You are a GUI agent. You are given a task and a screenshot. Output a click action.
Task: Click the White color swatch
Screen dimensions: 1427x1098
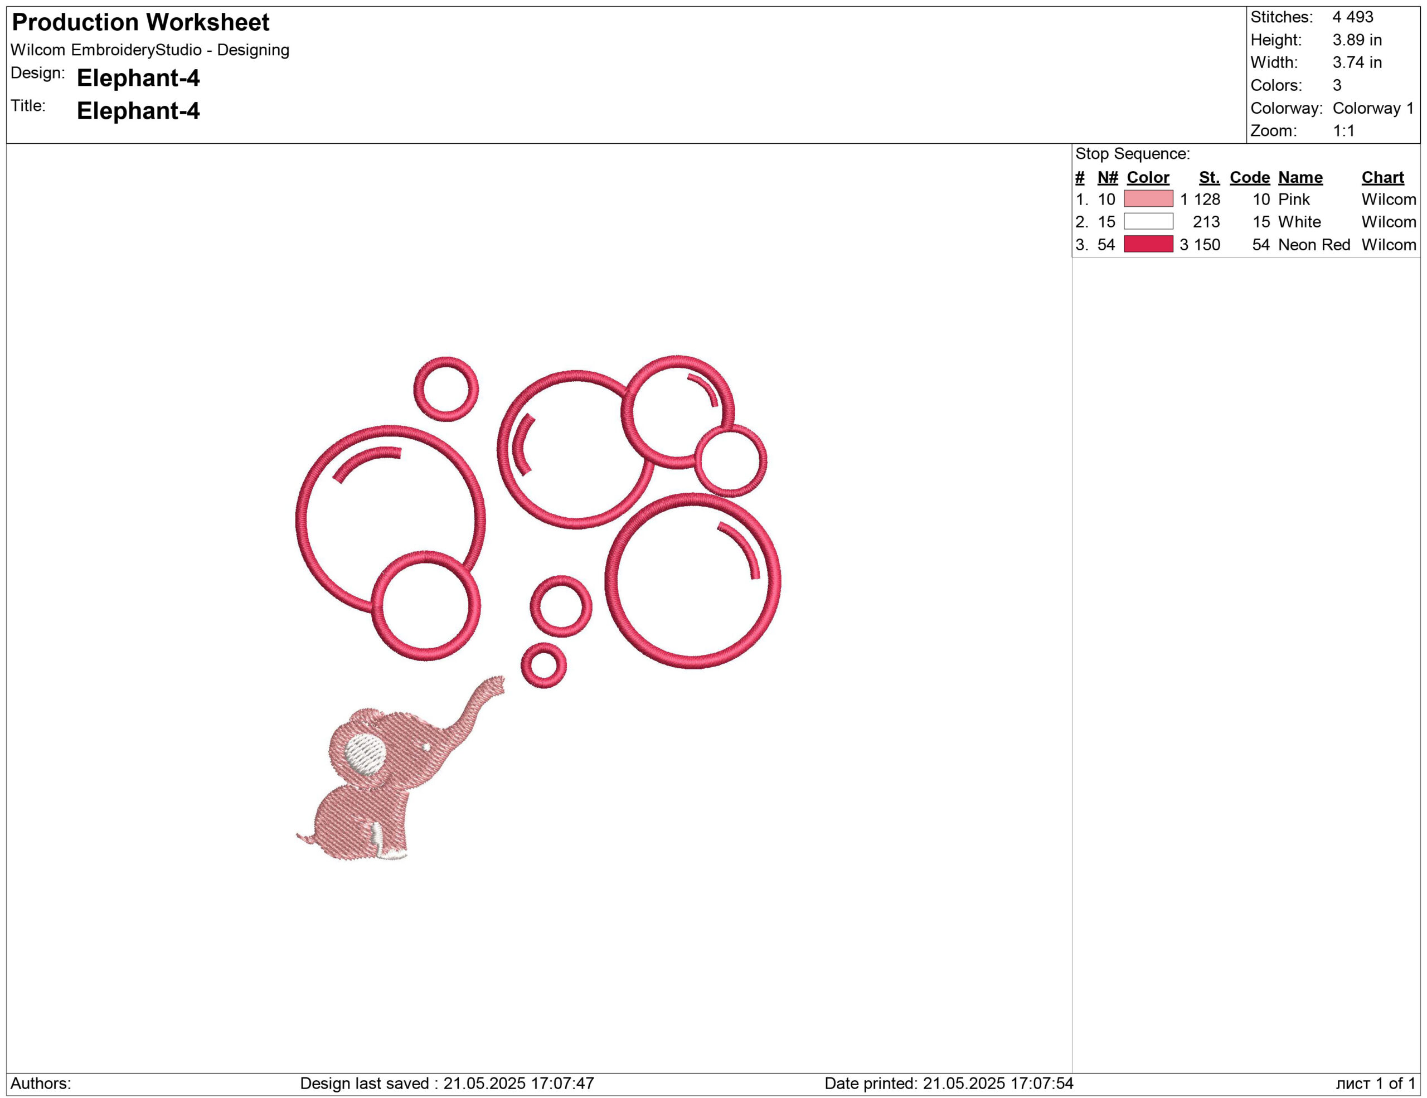pyautogui.click(x=1148, y=221)
